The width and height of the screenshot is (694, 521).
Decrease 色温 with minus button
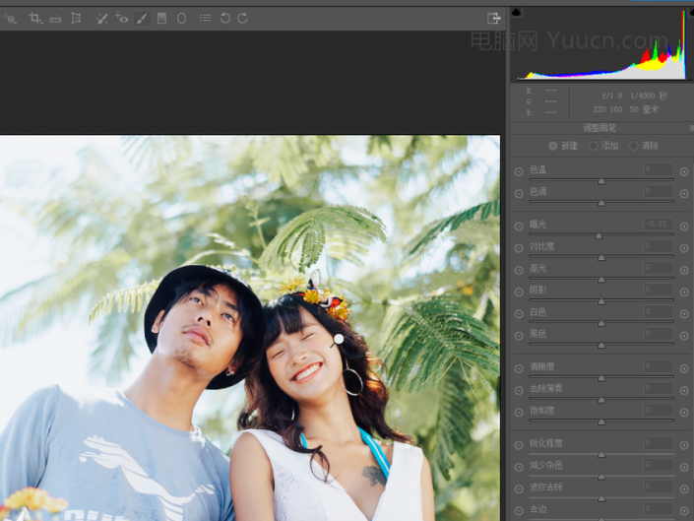[519, 170]
